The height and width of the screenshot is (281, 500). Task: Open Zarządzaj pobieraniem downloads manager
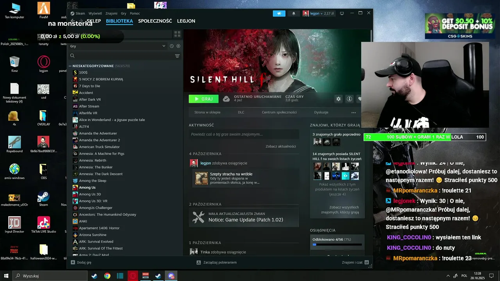click(217, 263)
